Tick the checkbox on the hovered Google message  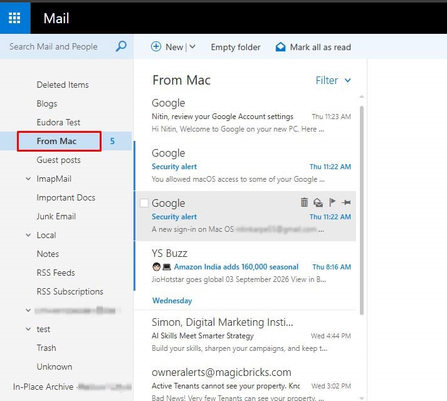[144, 203]
